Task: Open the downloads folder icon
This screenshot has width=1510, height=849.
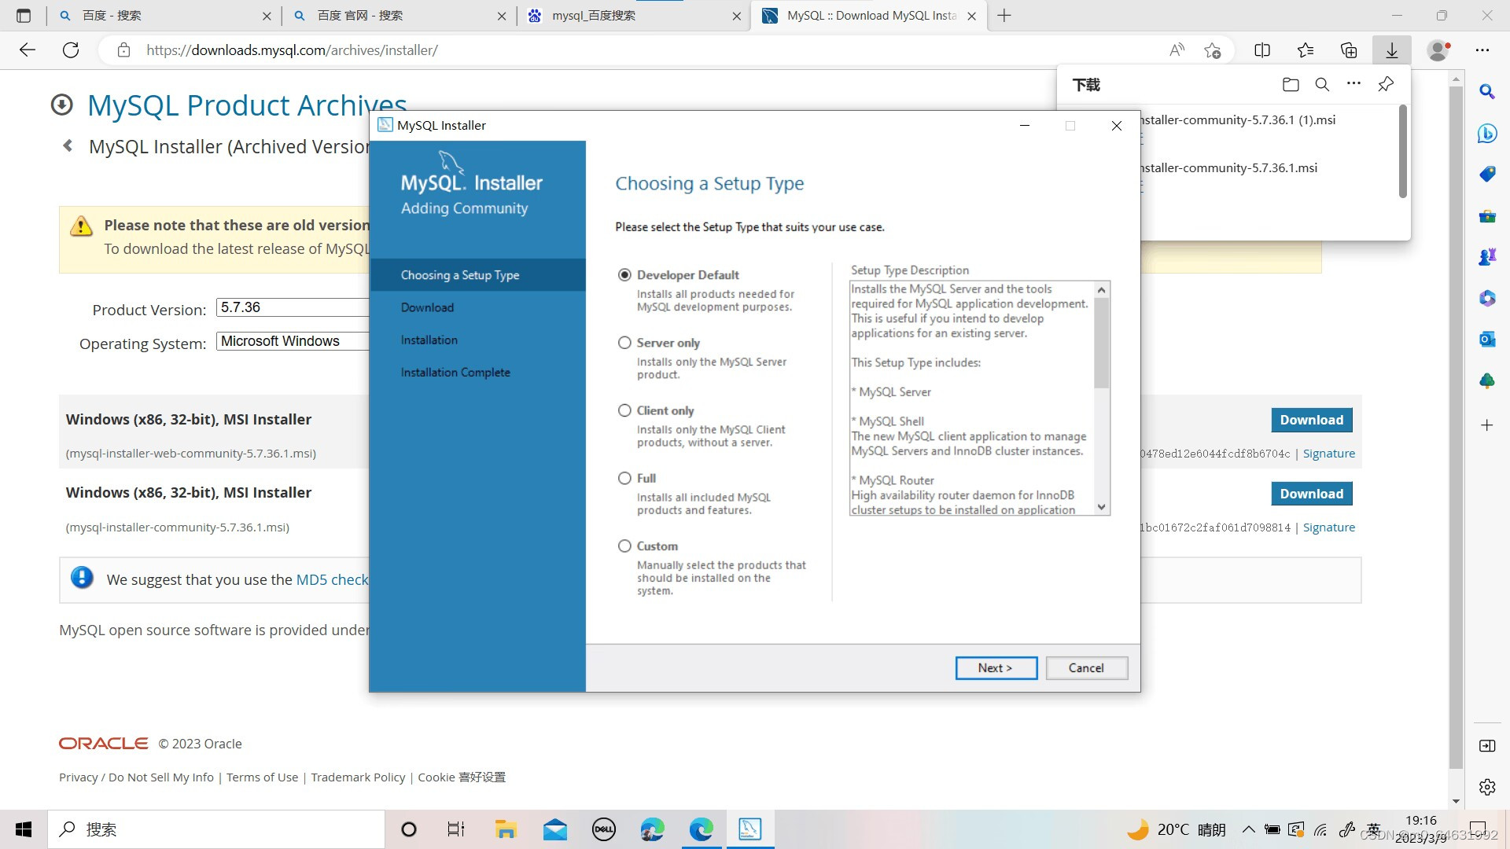Action: point(1291,85)
